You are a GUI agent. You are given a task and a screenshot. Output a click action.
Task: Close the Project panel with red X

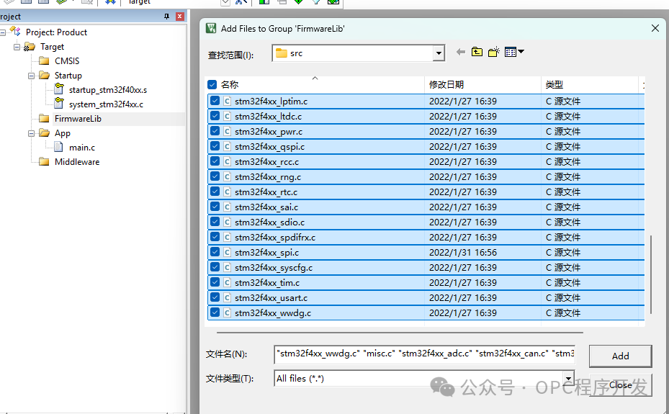tap(180, 17)
